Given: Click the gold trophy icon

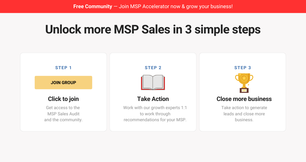Looking at the screenshot, I should pyautogui.click(x=244, y=83).
